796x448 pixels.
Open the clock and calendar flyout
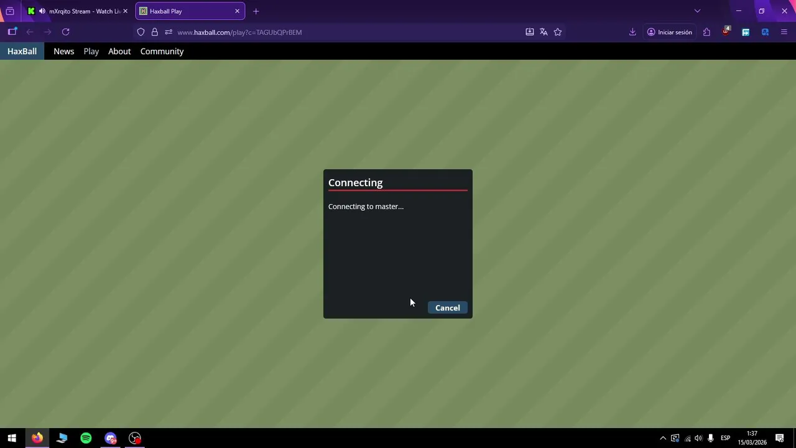(752, 438)
